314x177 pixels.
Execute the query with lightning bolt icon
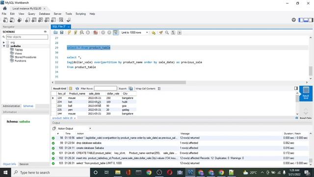(x=69, y=32)
